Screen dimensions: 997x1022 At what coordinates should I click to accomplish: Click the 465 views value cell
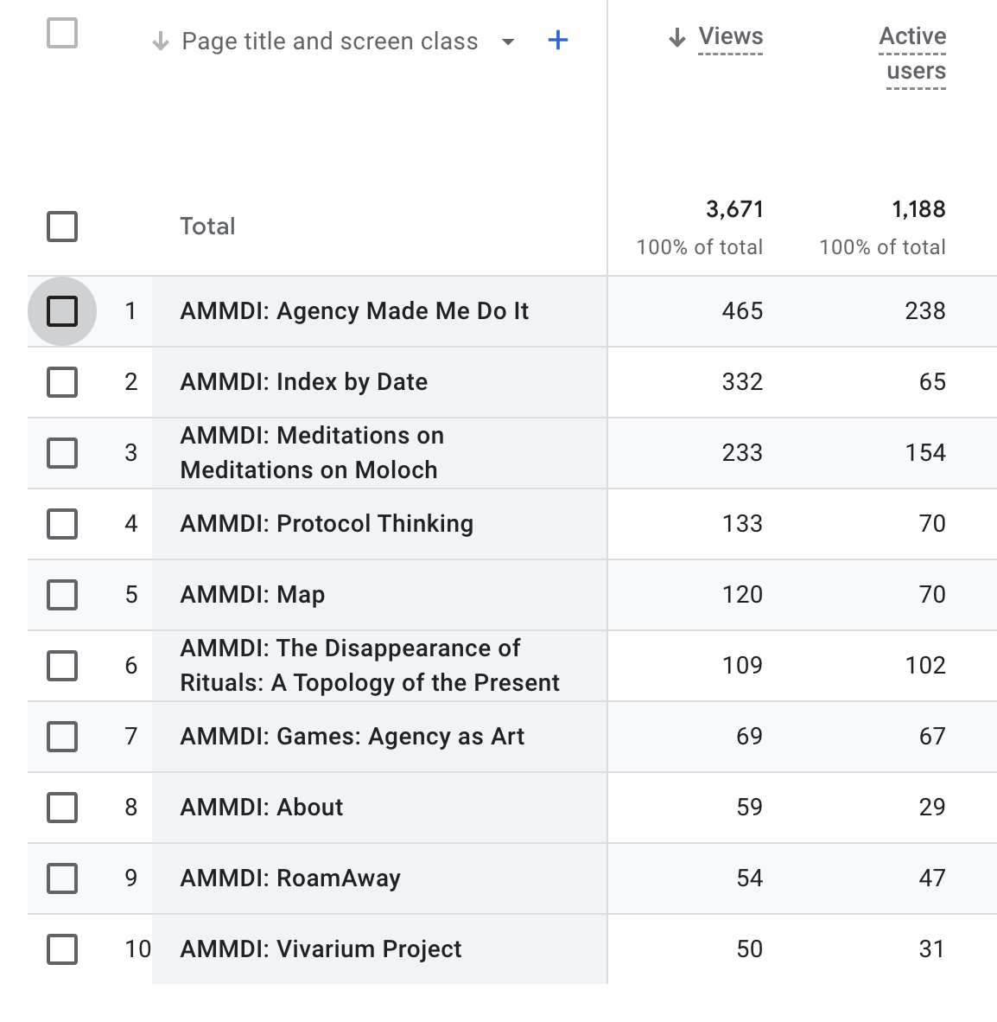pos(742,311)
